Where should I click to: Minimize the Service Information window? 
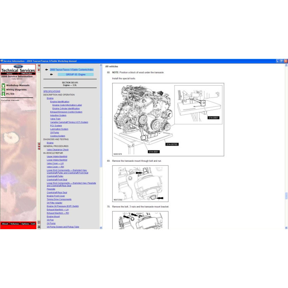(278, 61)
